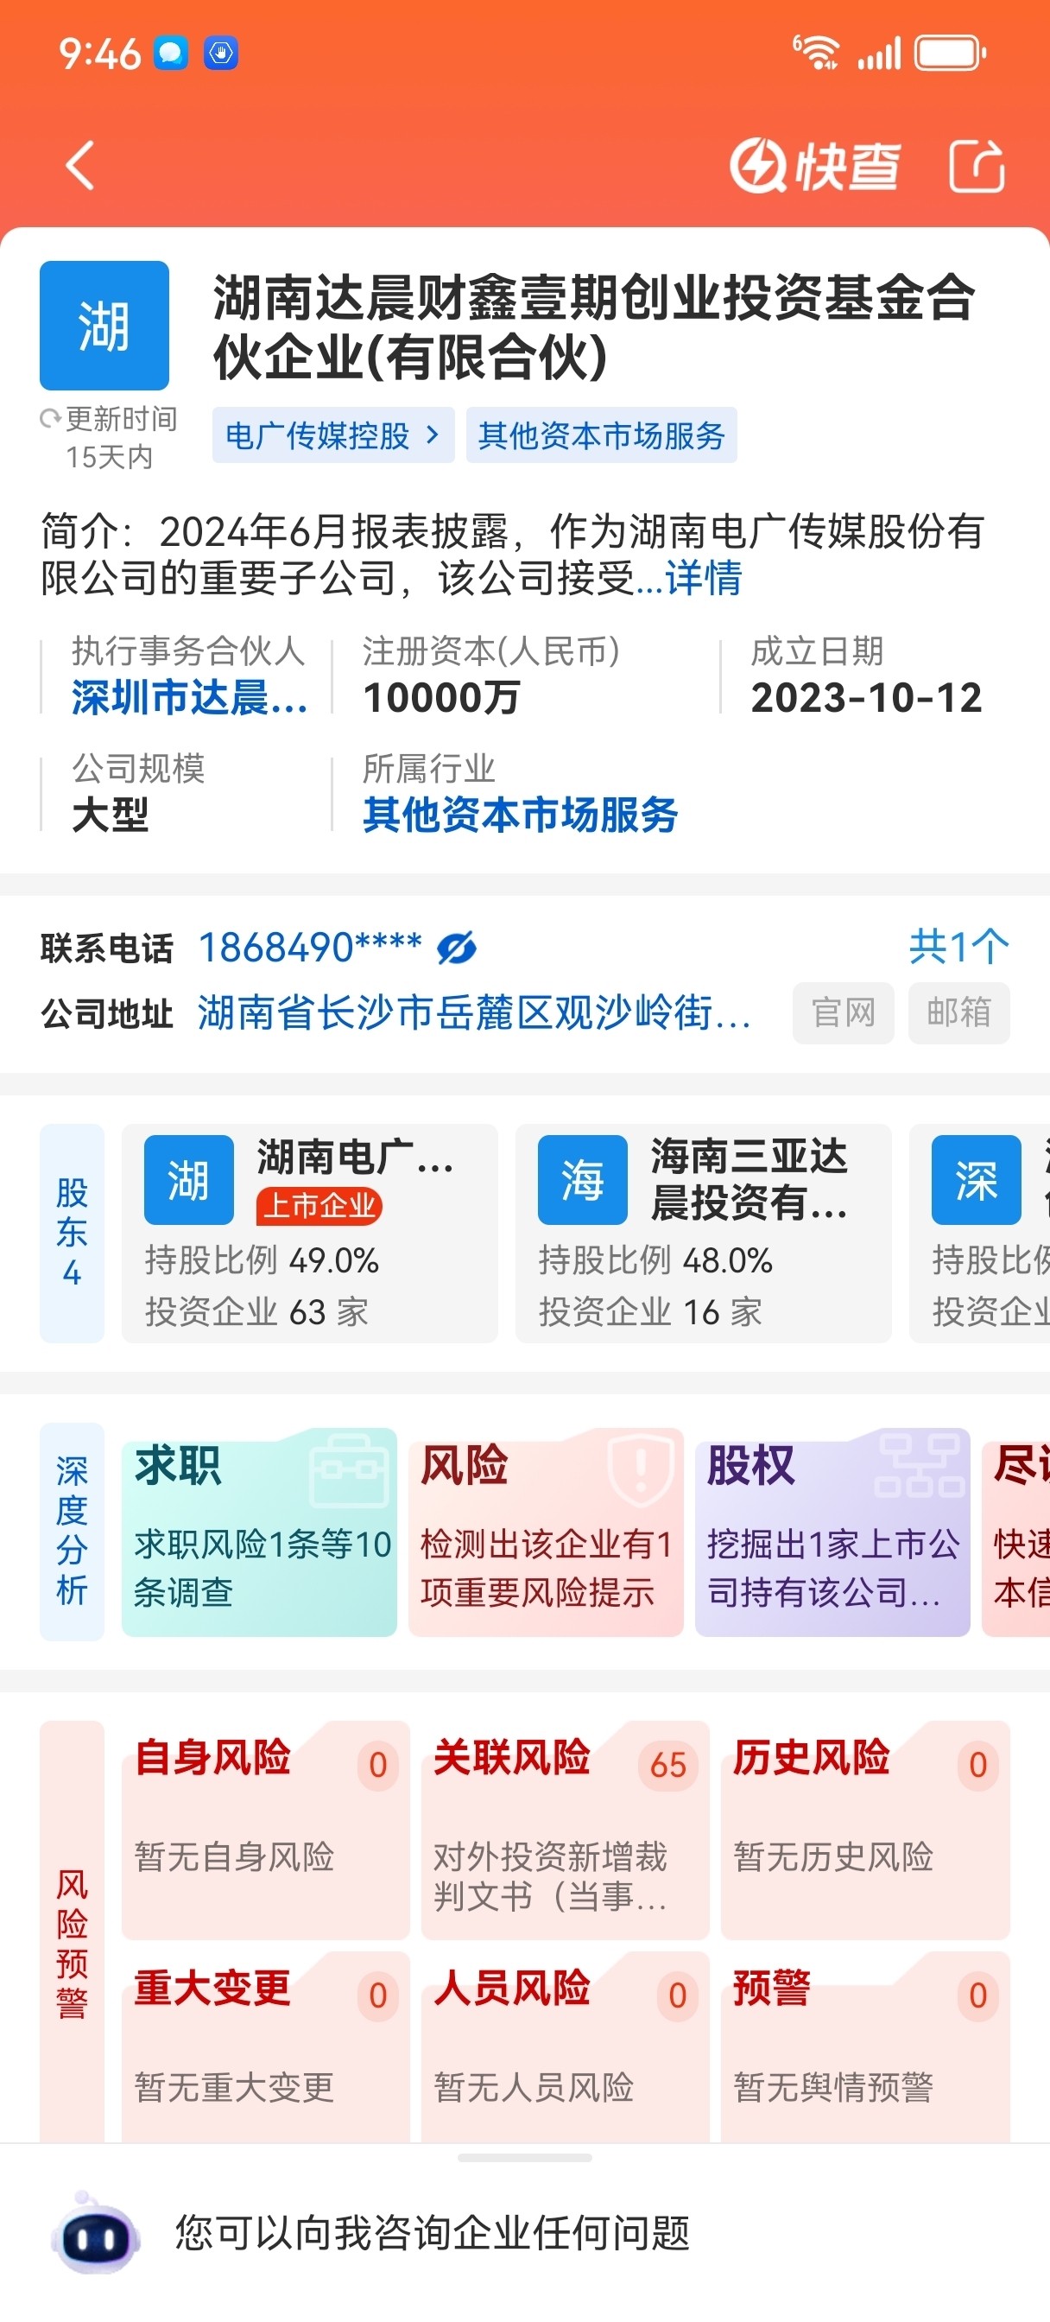Open 股权 analysis card
The width and height of the screenshot is (1050, 2322).
[x=832, y=1532]
